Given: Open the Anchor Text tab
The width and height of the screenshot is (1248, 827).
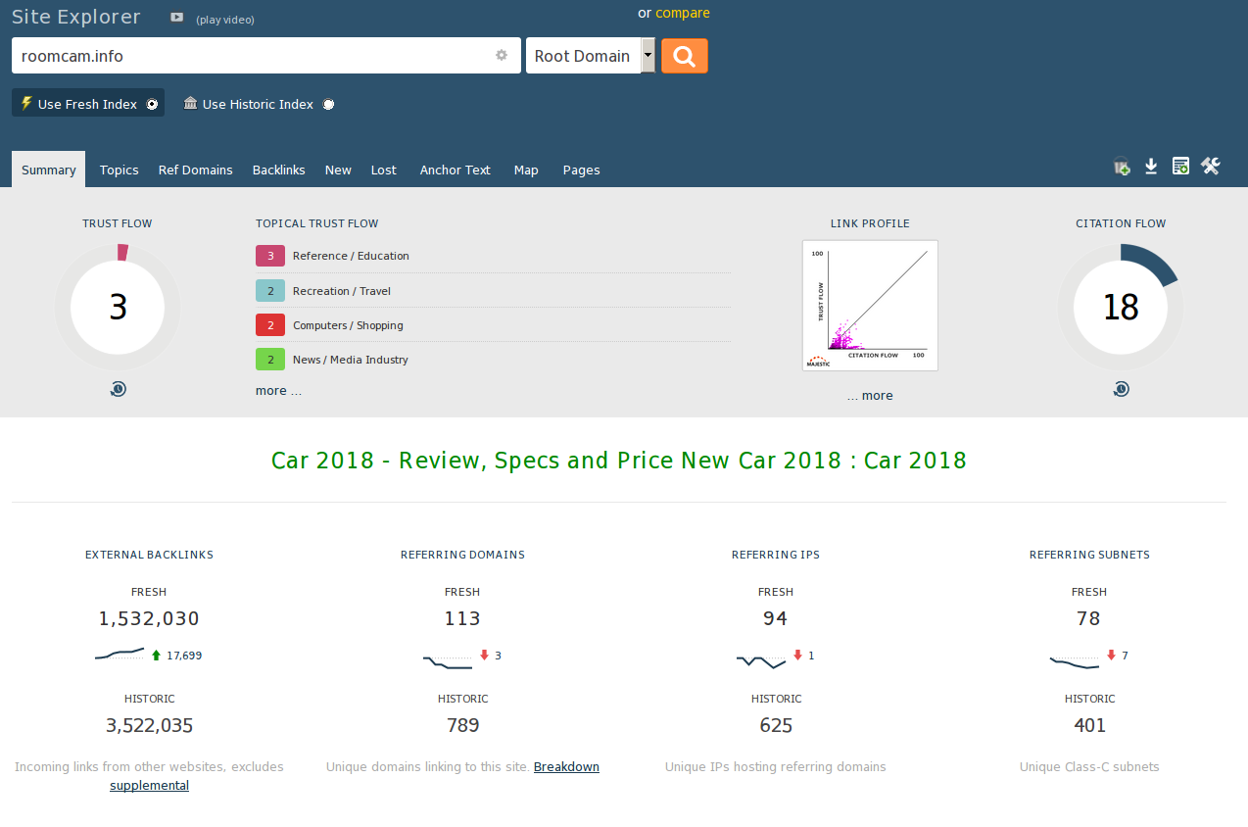Looking at the screenshot, I should click(x=455, y=170).
